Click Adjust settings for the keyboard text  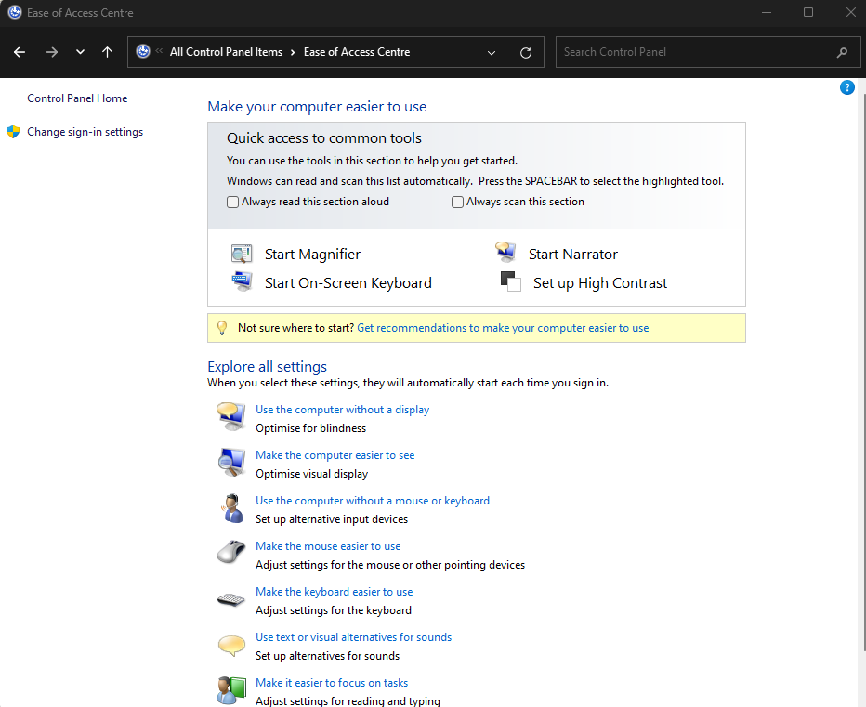pos(334,610)
